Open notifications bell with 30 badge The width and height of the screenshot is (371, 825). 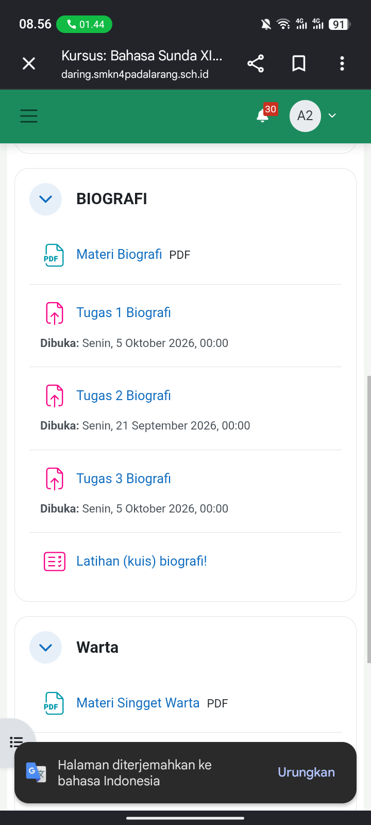[x=263, y=115]
